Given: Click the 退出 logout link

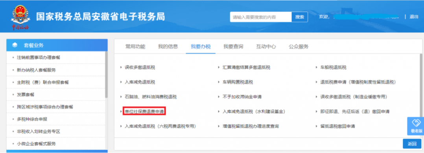Looking at the screenshot, I should tap(414, 17).
